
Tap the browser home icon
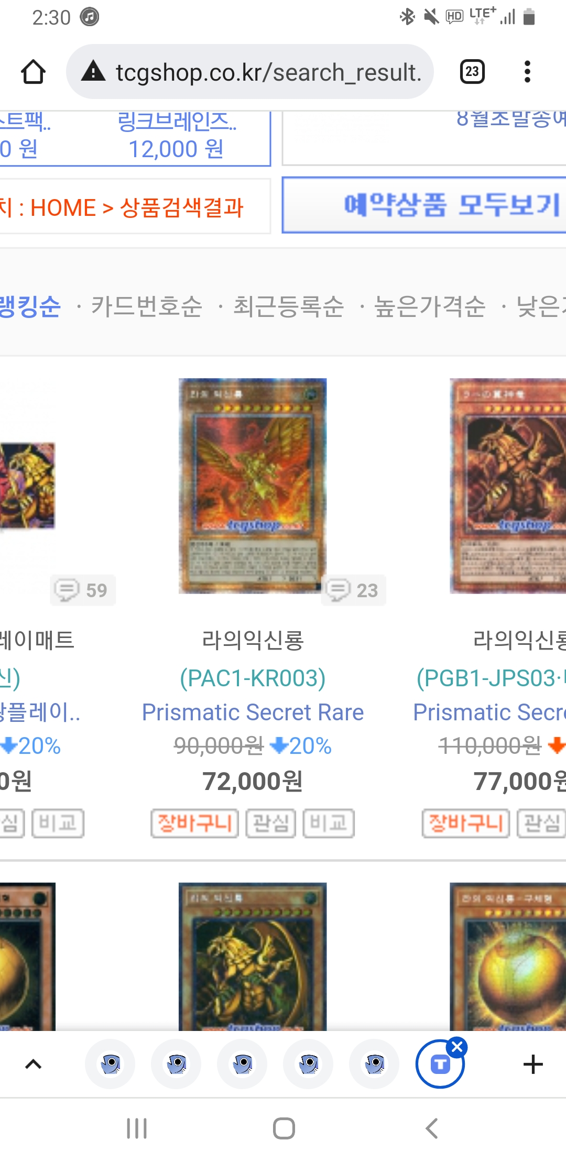(33, 72)
